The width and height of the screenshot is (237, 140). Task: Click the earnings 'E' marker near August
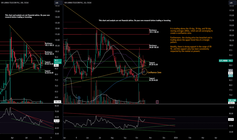(116, 102)
